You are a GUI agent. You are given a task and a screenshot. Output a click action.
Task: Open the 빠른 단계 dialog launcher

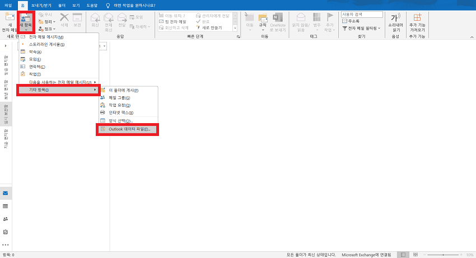click(239, 37)
